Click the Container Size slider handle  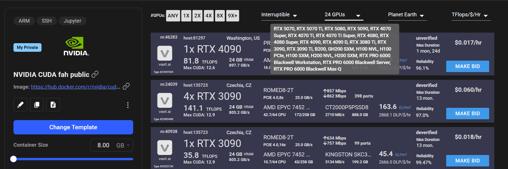point(13,159)
